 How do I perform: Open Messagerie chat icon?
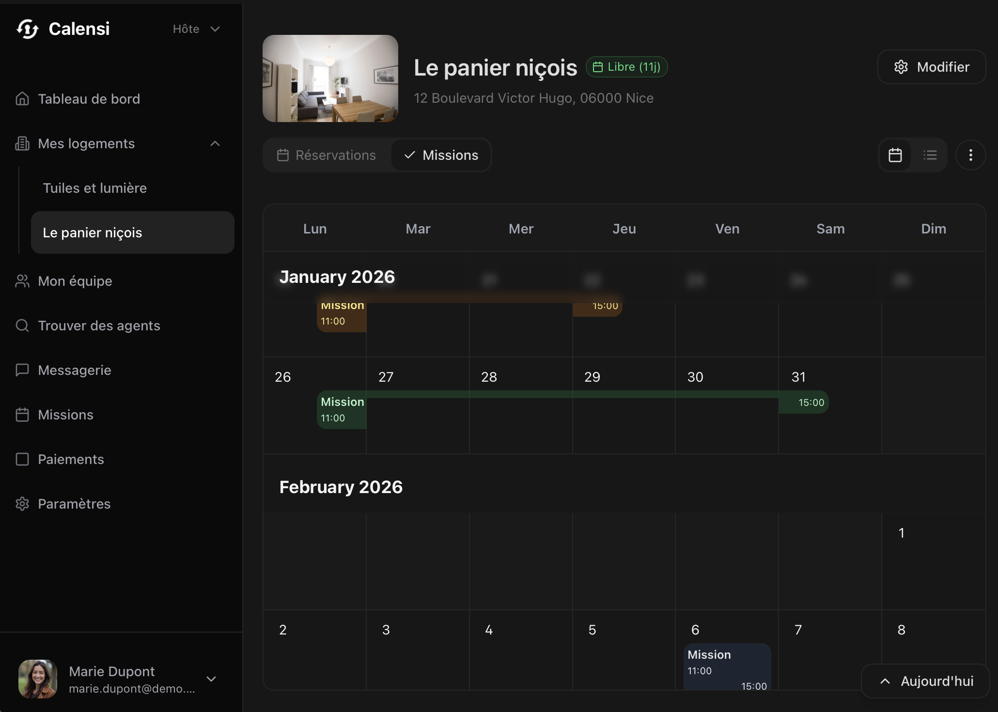[x=22, y=370]
